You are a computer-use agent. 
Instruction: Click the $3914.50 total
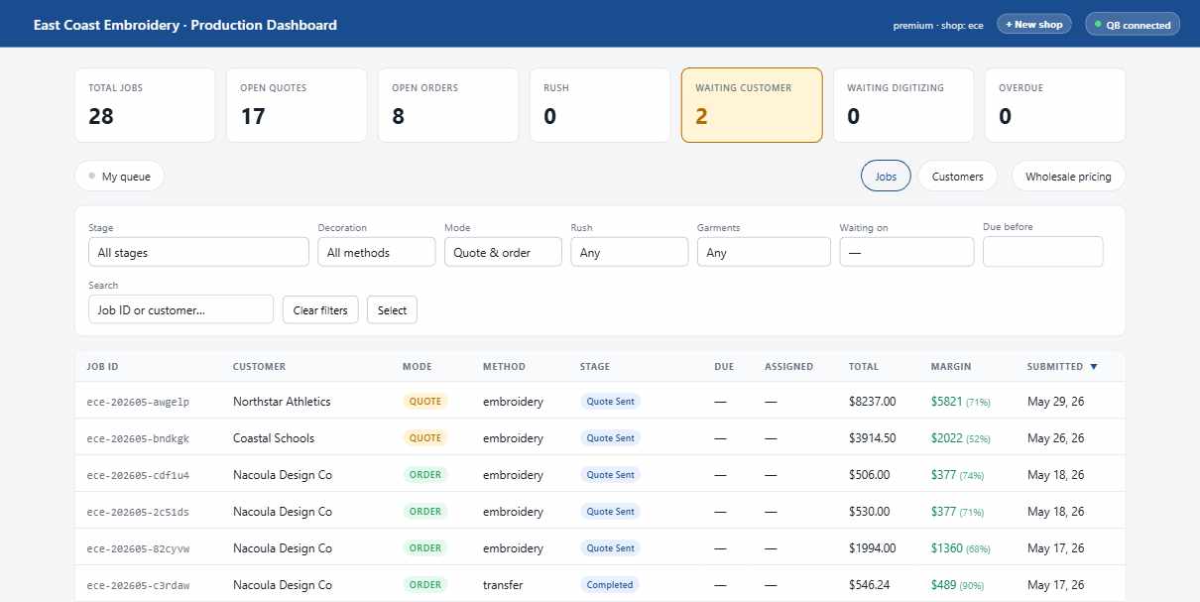pos(873,438)
